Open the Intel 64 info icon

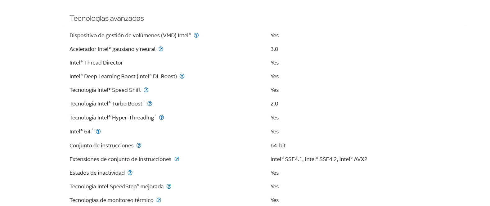click(98, 132)
